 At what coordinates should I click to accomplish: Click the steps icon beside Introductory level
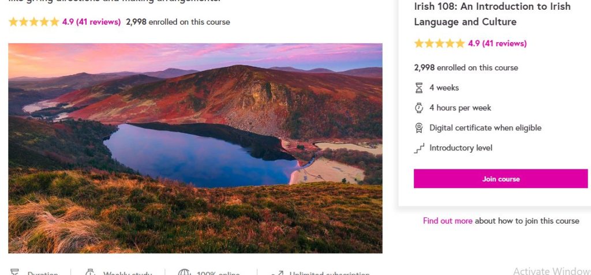point(419,148)
